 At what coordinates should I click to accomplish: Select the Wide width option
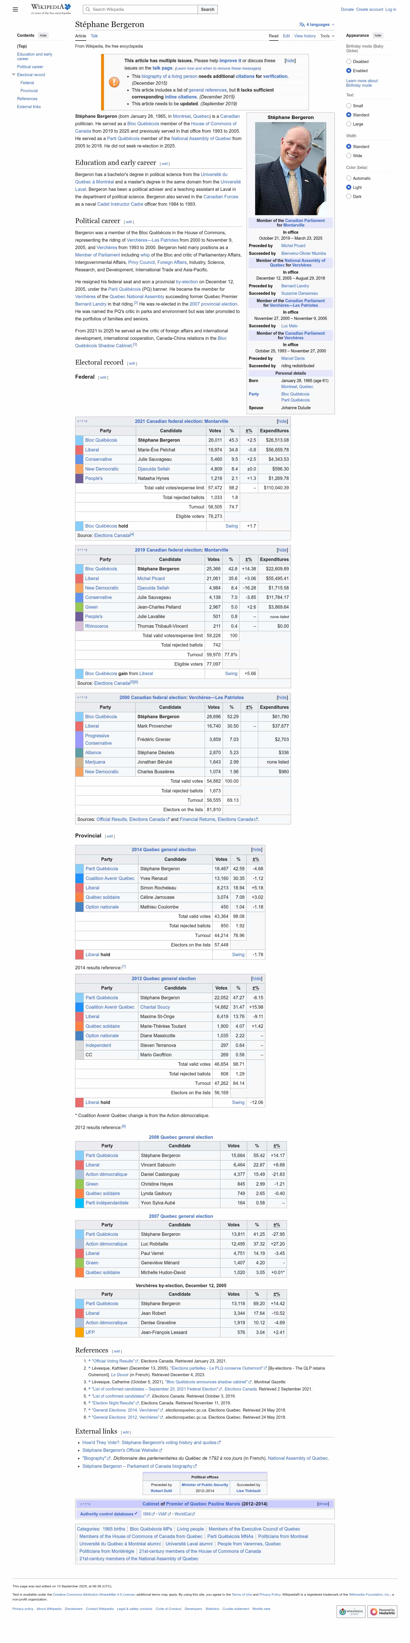(x=349, y=156)
